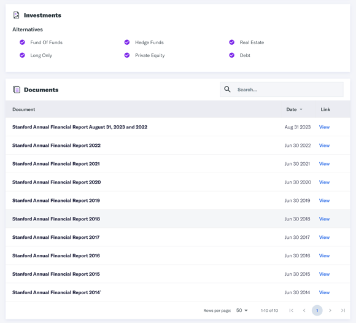Go to first page using pagination icon

click(292, 310)
